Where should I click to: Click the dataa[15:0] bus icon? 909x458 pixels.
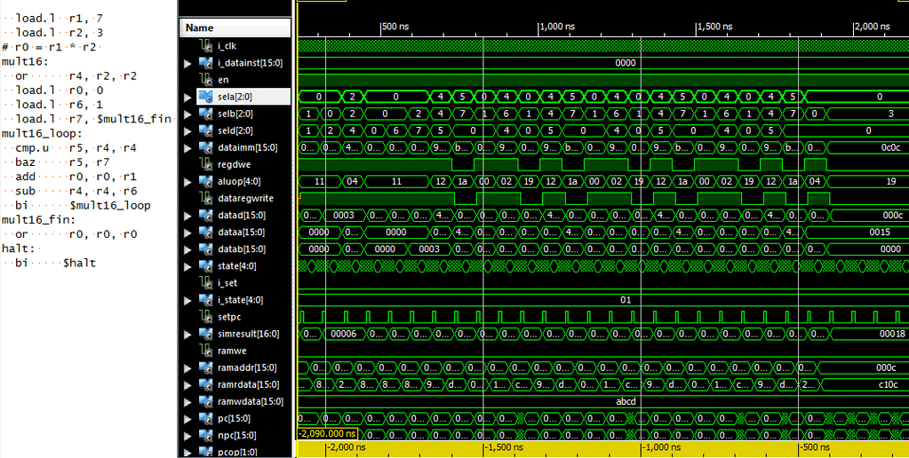tap(206, 233)
